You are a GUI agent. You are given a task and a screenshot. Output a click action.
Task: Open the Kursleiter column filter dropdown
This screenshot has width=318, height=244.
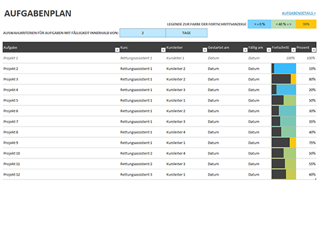(x=204, y=50)
